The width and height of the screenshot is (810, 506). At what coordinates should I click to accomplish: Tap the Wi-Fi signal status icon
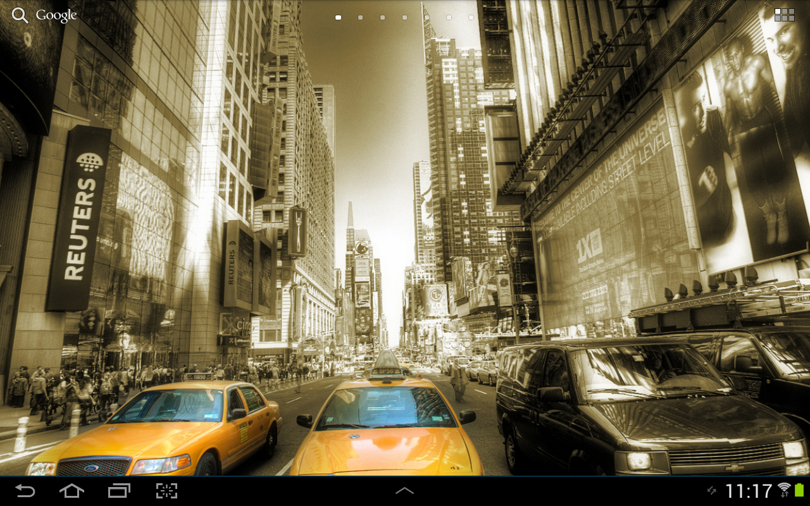pos(784,490)
